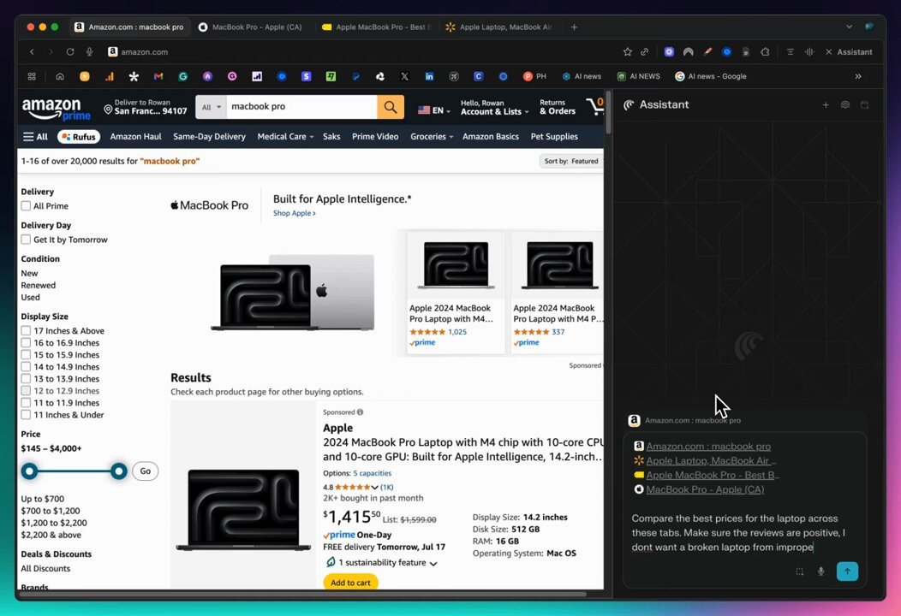This screenshot has height=616, width=901.
Task: Expand the 4.8 star rating chevron
Action: (374, 488)
